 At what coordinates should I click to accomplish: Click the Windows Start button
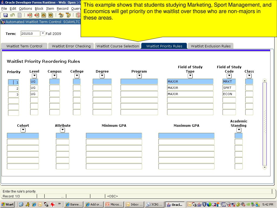click(x=8, y=204)
